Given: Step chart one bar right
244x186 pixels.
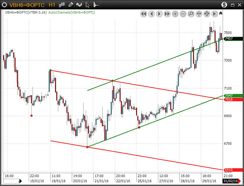Looking at the screenshot, I should [159, 14].
